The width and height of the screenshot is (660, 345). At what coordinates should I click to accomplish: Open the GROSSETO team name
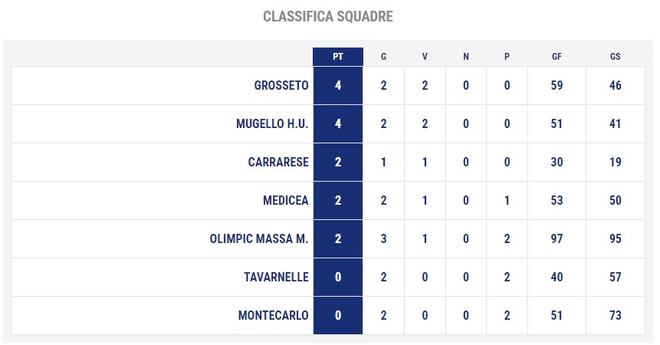click(281, 85)
